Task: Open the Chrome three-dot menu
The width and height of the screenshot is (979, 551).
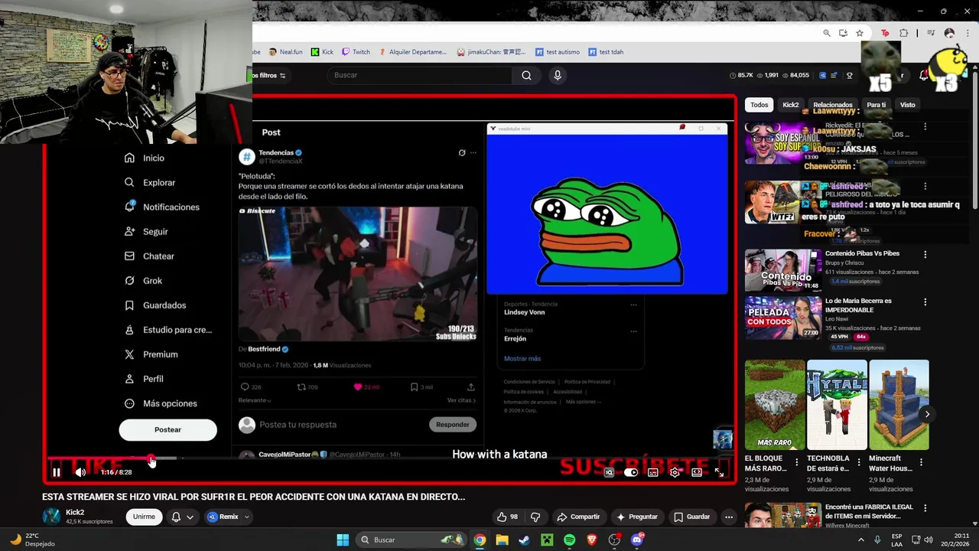Action: click(967, 33)
